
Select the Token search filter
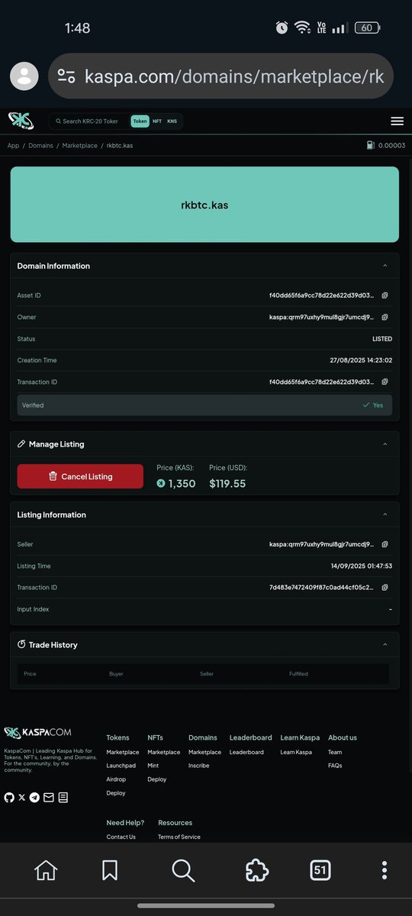140,121
